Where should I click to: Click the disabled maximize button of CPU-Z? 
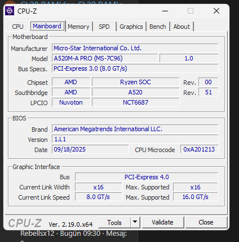191,11
